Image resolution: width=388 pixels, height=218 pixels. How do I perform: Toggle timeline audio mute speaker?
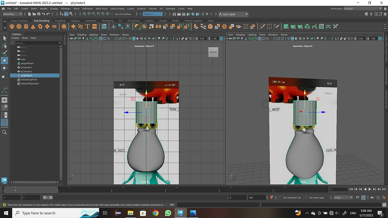pyautogui.click(x=372, y=197)
